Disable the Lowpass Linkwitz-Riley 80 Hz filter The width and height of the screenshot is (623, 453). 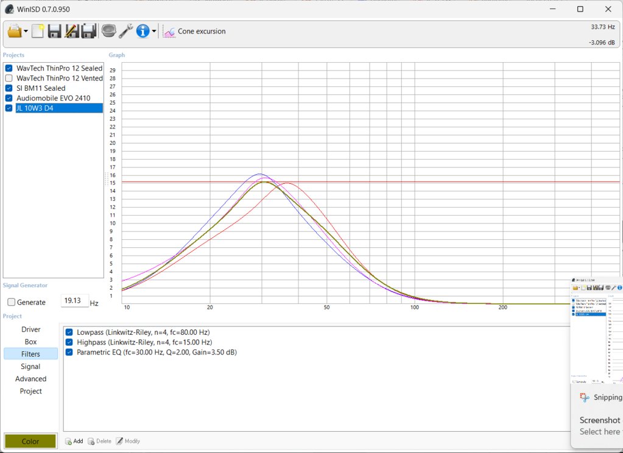pos(69,332)
